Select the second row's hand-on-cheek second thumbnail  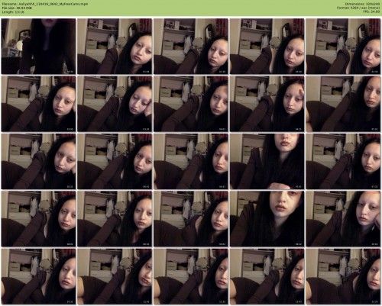115,104
